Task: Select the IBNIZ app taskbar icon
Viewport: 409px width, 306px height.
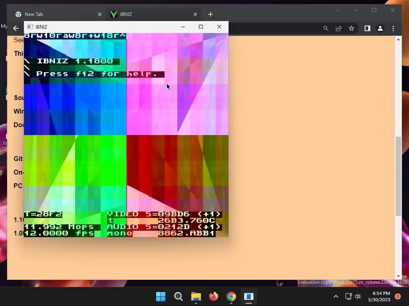Action: pos(249,296)
